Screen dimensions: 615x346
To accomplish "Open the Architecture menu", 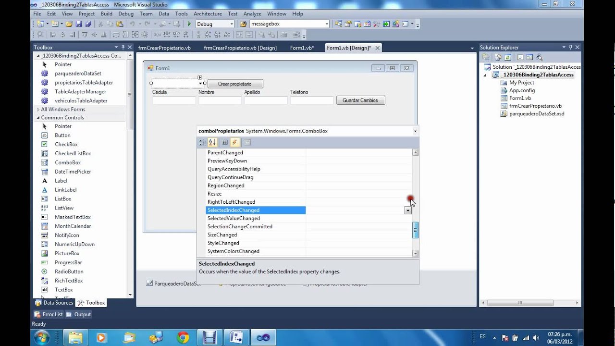I will click(208, 14).
